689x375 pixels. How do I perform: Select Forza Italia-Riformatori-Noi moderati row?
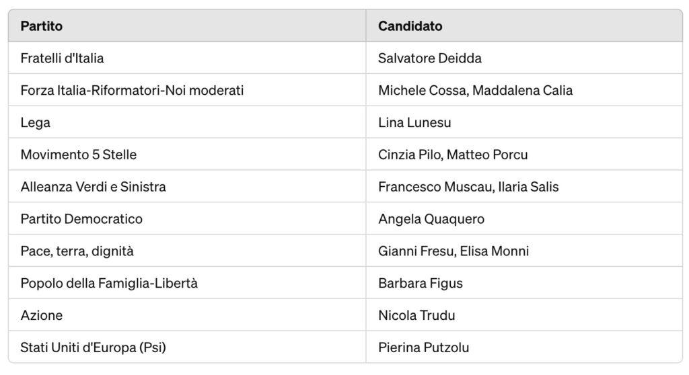pyautogui.click(x=132, y=90)
